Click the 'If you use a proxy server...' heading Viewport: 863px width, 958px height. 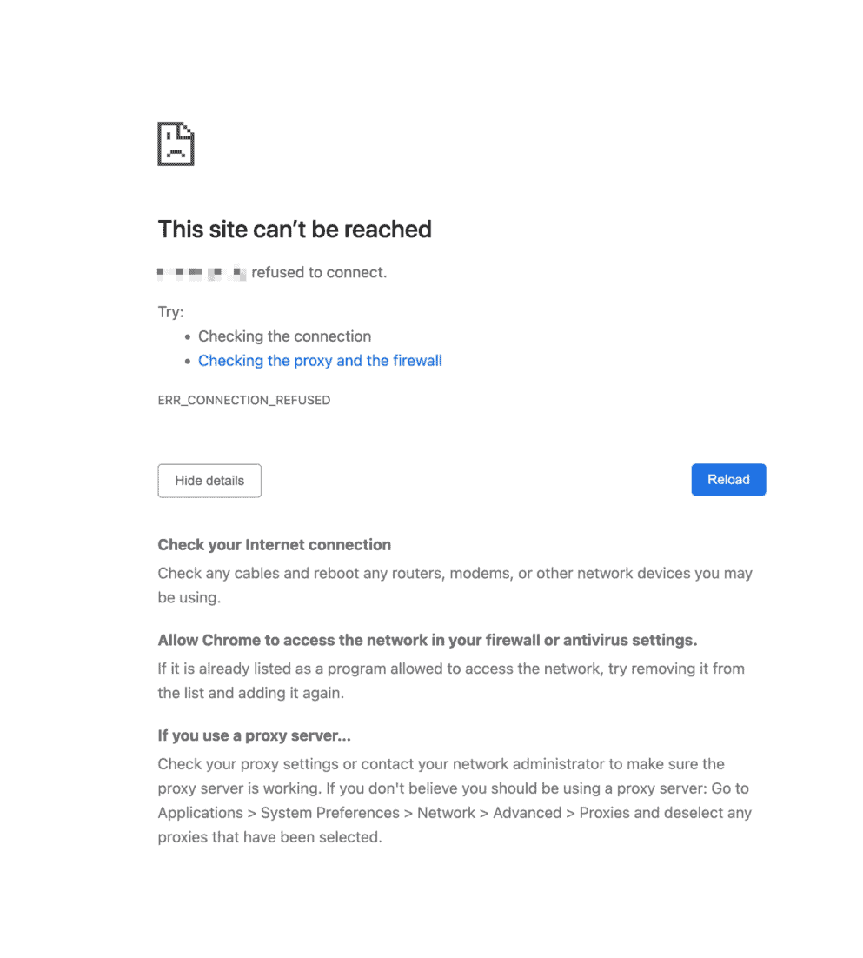pyautogui.click(x=254, y=735)
